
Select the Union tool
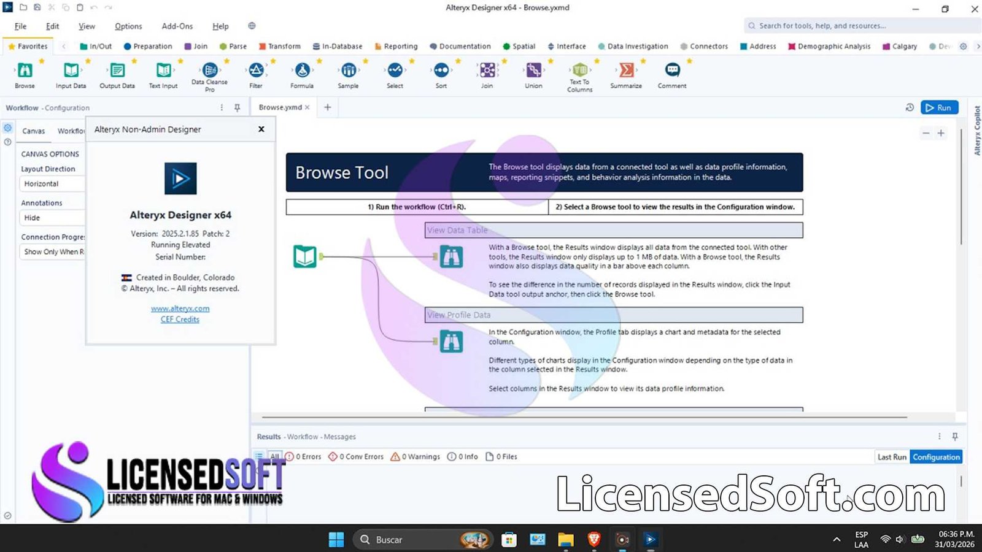[x=532, y=74]
